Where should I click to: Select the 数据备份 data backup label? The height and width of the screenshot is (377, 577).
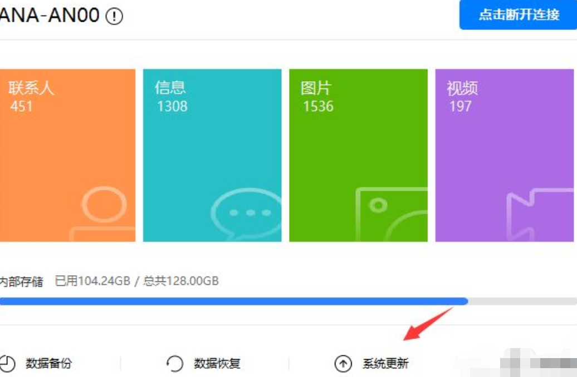pyautogui.click(x=49, y=364)
